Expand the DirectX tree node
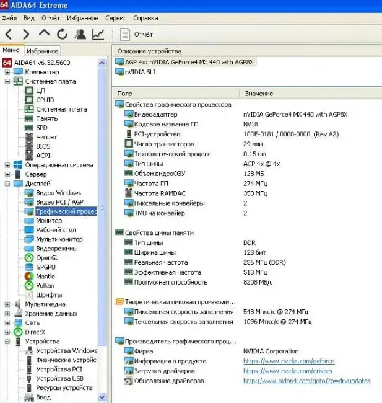This screenshot has height=403, width=382. click(7, 332)
